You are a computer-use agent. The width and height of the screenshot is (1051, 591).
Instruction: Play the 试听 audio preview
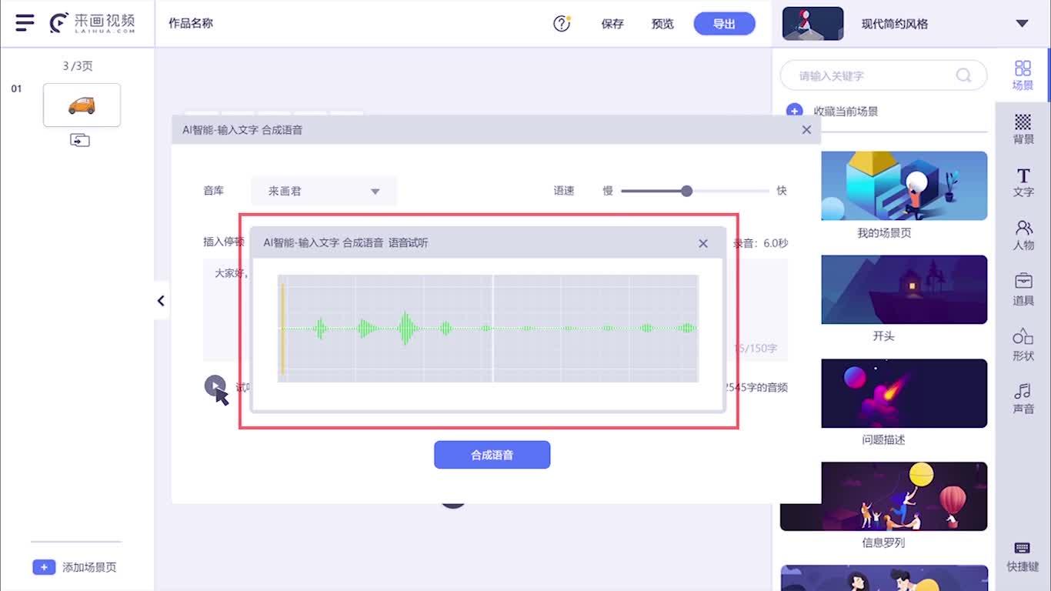215,386
